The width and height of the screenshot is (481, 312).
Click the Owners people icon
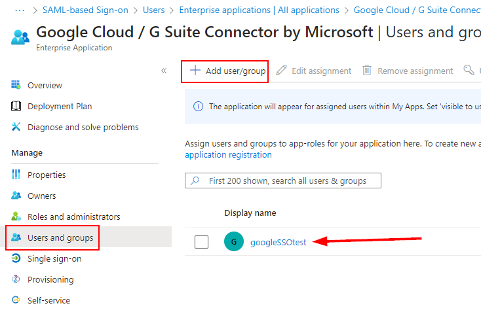(x=16, y=196)
